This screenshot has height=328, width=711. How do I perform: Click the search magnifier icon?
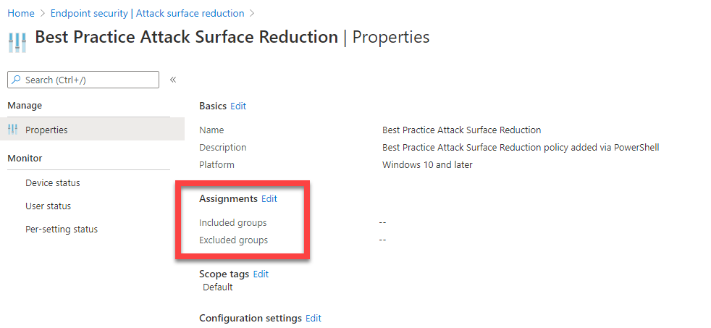click(x=16, y=80)
